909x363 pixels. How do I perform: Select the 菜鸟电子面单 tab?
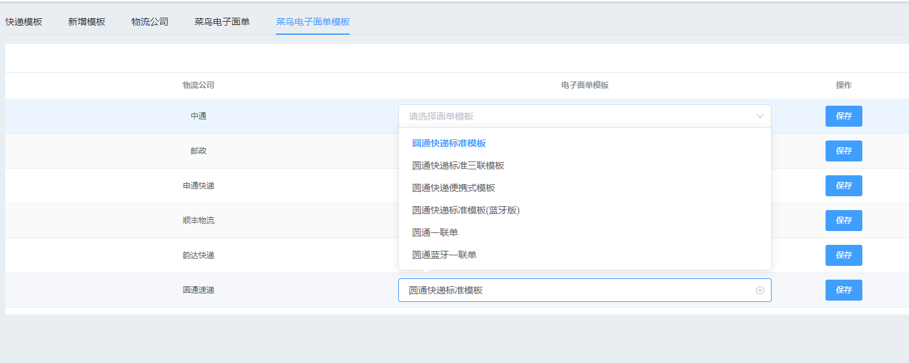[222, 22]
